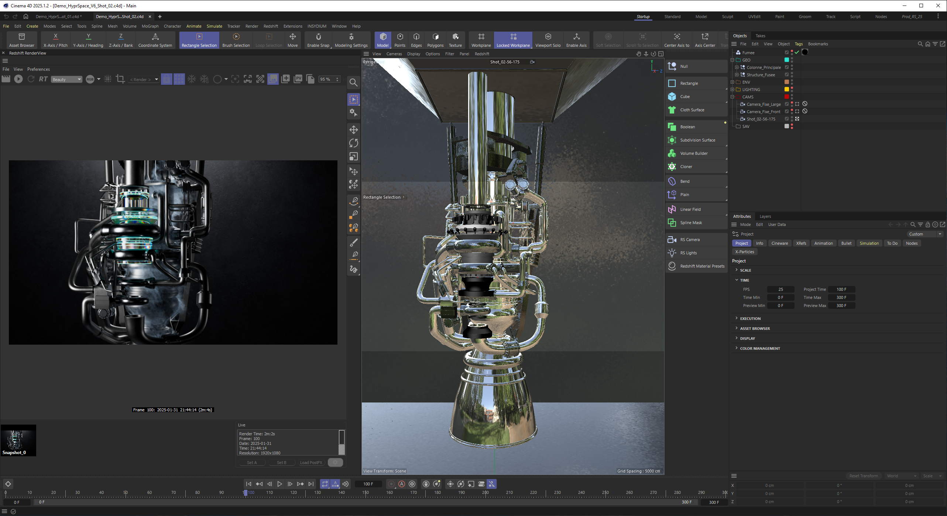Image resolution: width=947 pixels, height=516 pixels.
Task: Expand the Colonne_Principale object
Action: 737,67
